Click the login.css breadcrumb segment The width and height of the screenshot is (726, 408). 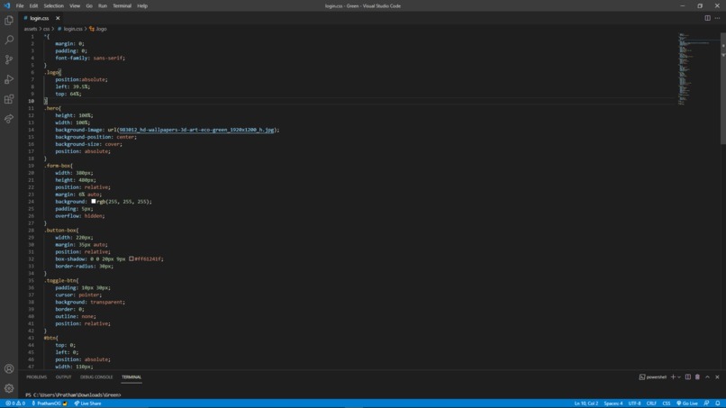(x=70, y=29)
